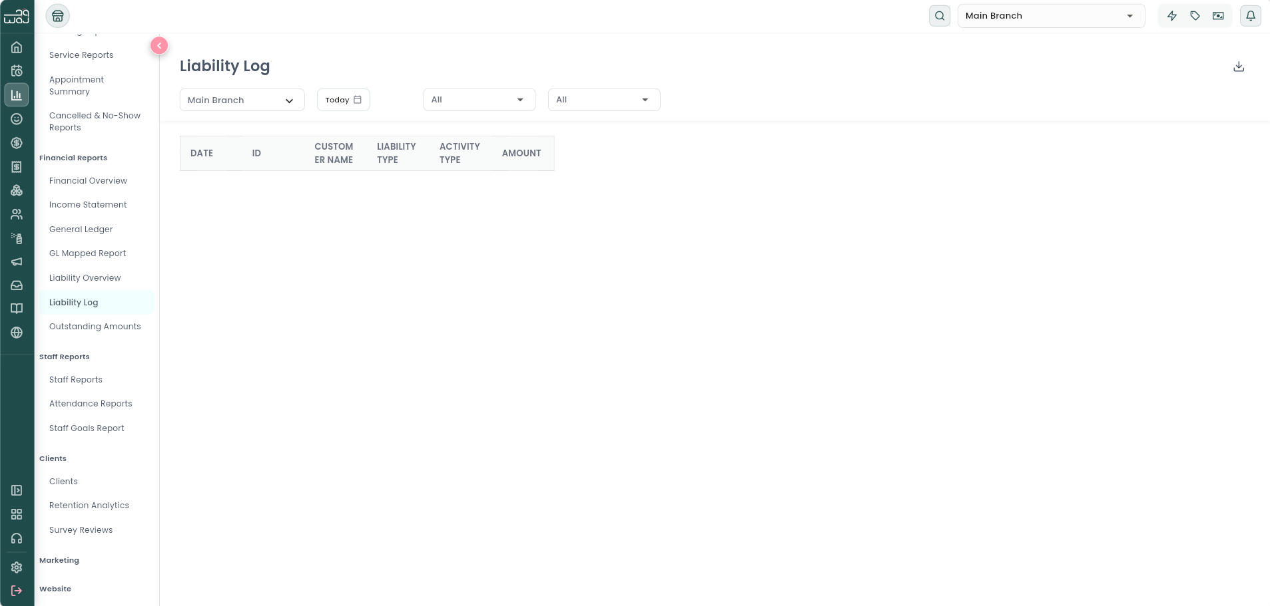The height and width of the screenshot is (606, 1270).
Task: Open the inbox tray icon
Action: coord(17,285)
